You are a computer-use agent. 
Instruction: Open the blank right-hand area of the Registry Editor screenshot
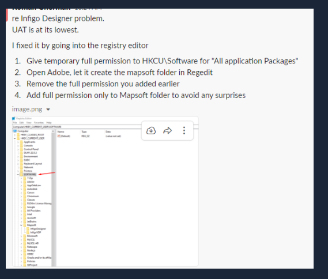point(127,202)
